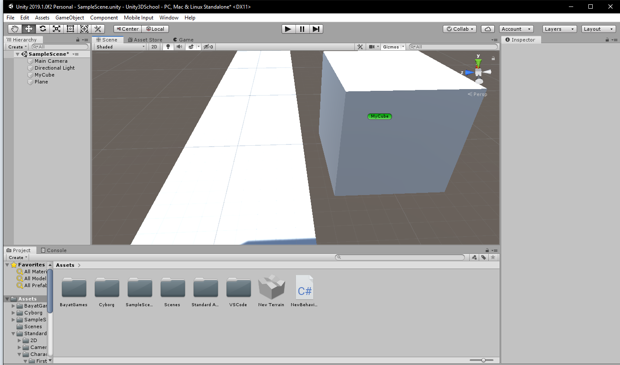Toggle Persp projection label
The image size is (620, 365).
pos(477,94)
